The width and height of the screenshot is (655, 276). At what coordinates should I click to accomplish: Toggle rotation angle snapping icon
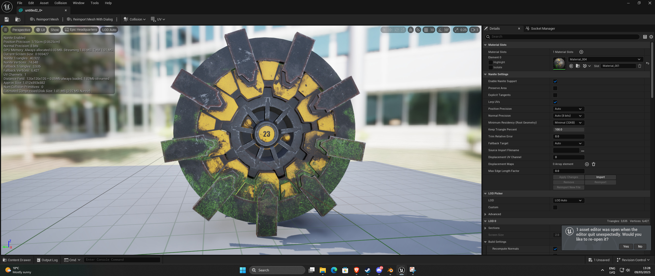pos(440,30)
